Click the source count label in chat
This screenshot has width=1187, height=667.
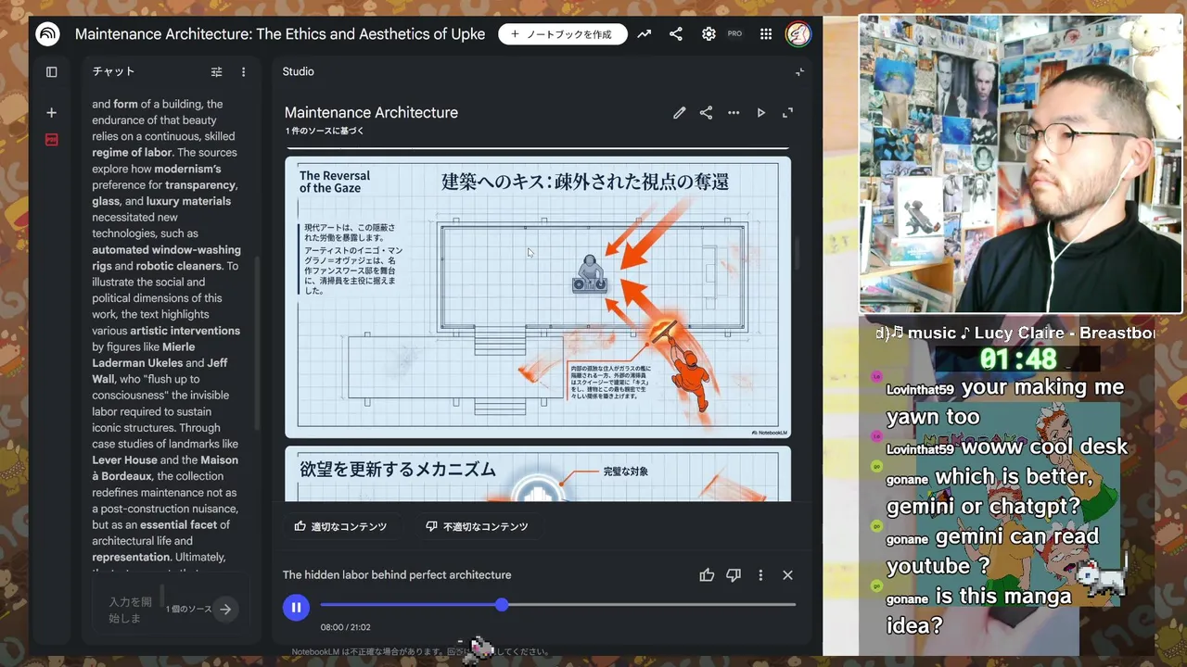point(188,610)
